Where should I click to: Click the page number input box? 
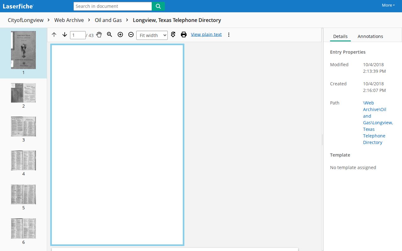coord(78,35)
